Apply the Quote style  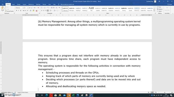(x=130, y=9)
